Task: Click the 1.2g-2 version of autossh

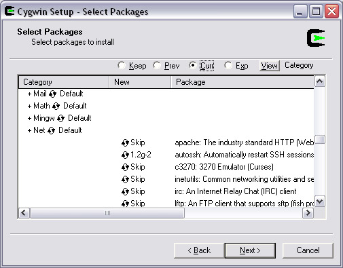Action: coord(141,155)
